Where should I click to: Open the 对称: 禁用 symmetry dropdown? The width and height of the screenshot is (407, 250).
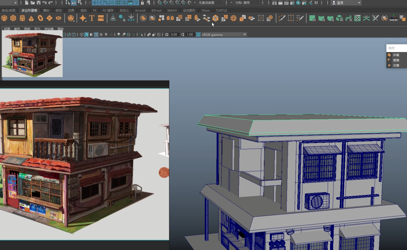click(247, 3)
